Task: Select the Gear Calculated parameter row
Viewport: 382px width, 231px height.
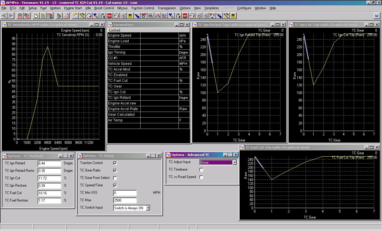Action: [x=149, y=115]
